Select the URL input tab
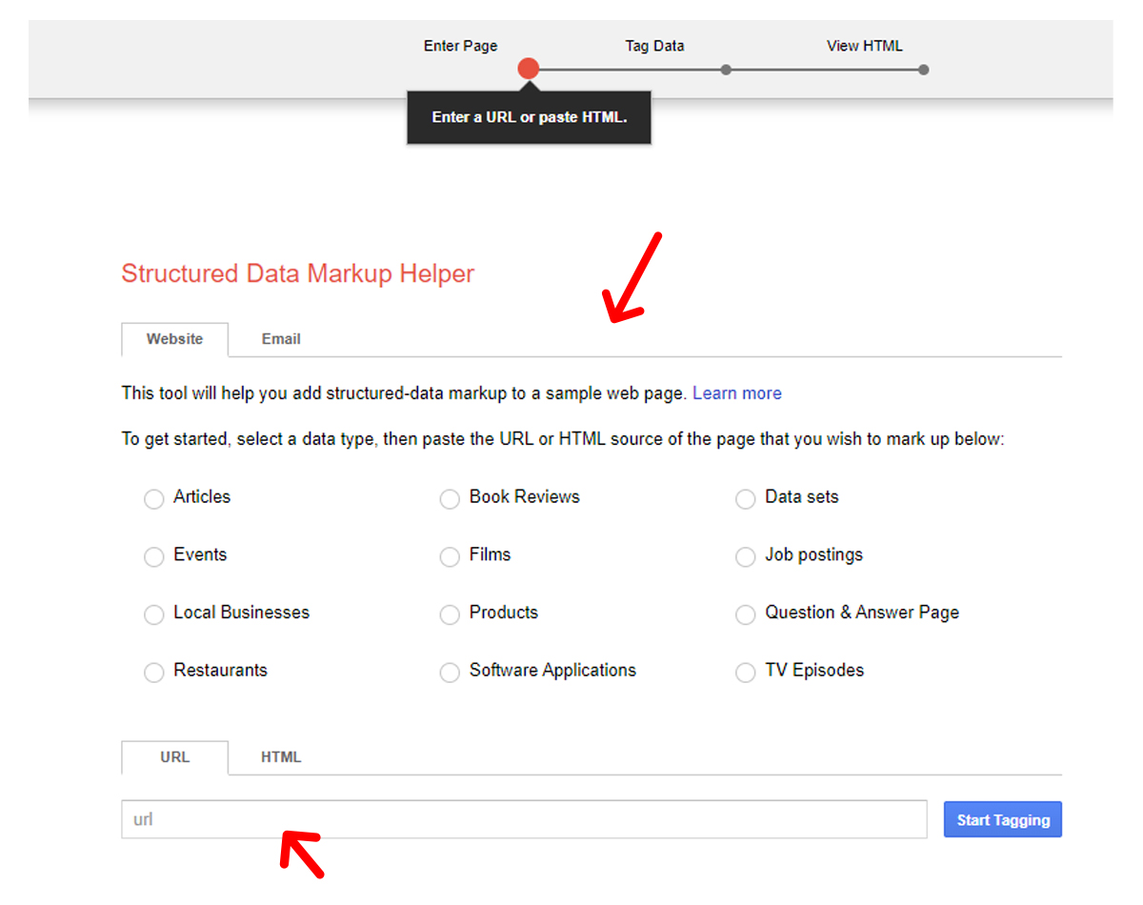1143x905 pixels. pos(174,757)
